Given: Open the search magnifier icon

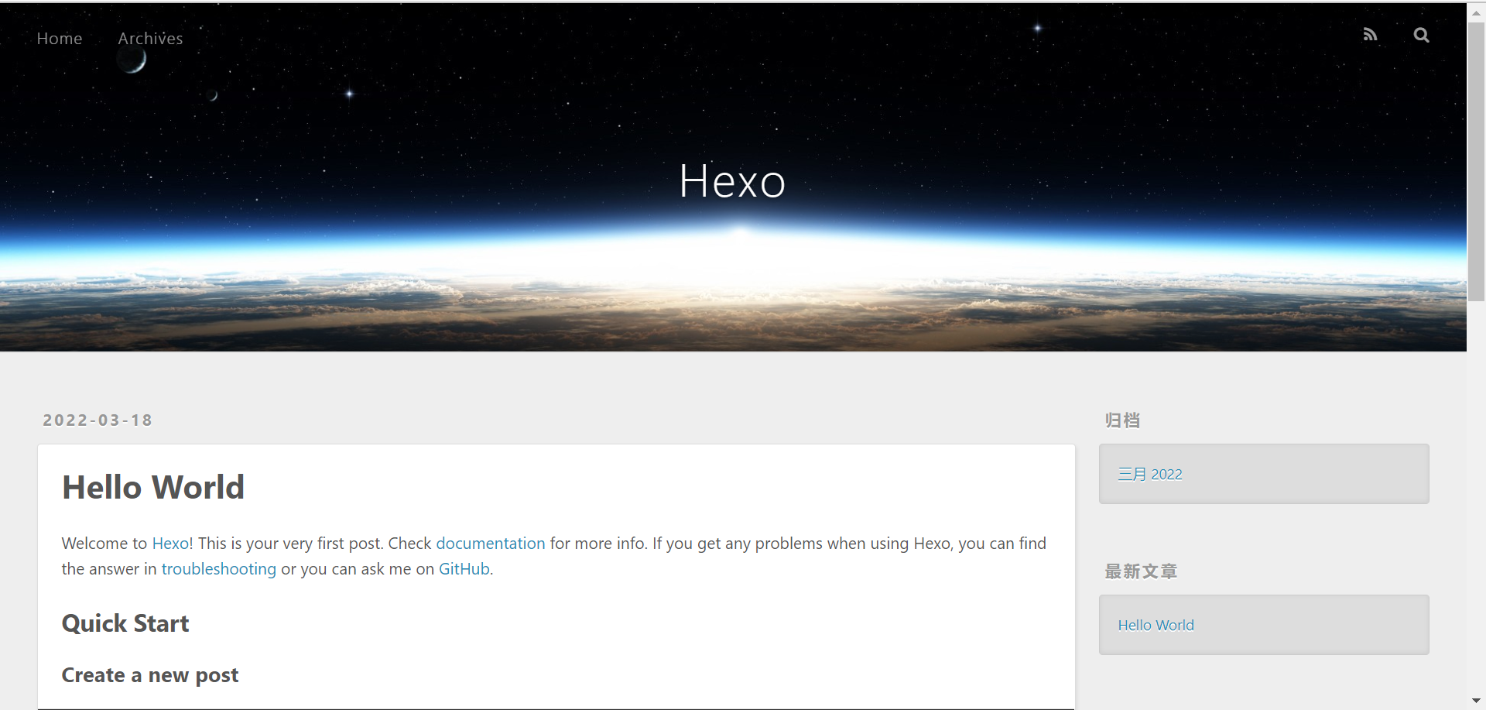Looking at the screenshot, I should pos(1421,35).
